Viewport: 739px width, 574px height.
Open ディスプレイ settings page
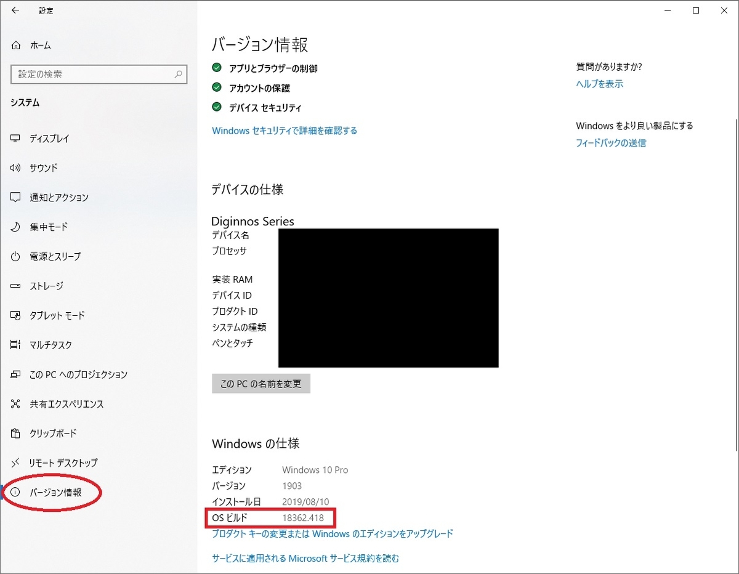tap(99, 139)
